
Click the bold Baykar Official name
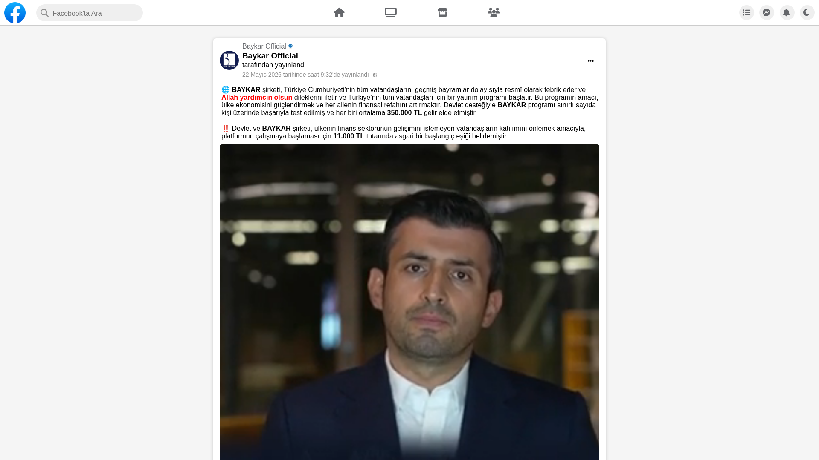[x=270, y=56]
